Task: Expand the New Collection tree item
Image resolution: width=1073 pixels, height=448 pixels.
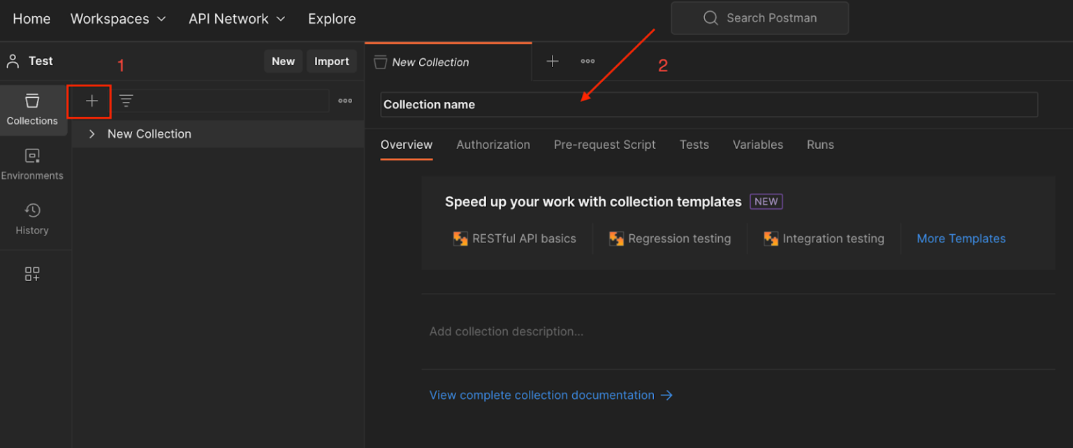Action: 92,133
